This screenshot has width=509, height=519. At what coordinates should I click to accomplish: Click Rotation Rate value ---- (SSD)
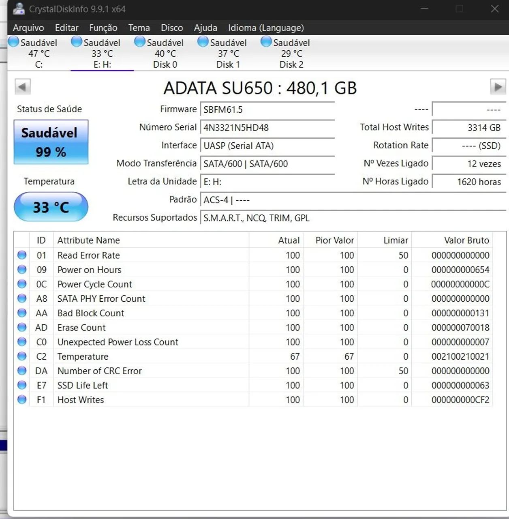point(469,146)
